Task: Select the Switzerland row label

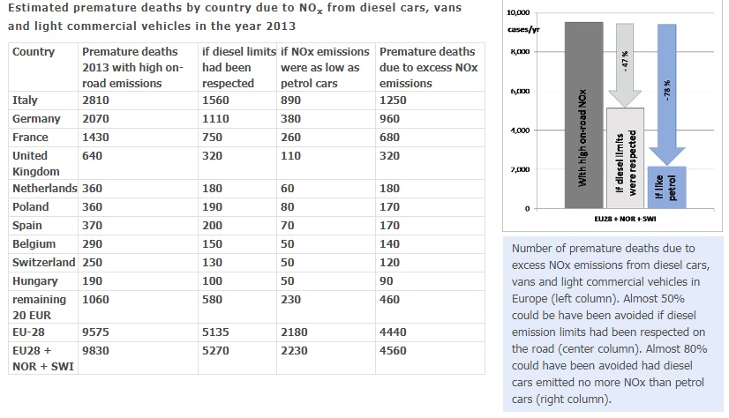Action: [x=44, y=263]
